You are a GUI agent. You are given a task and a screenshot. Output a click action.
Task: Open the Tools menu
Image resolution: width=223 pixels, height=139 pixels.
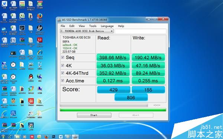pos(93,26)
